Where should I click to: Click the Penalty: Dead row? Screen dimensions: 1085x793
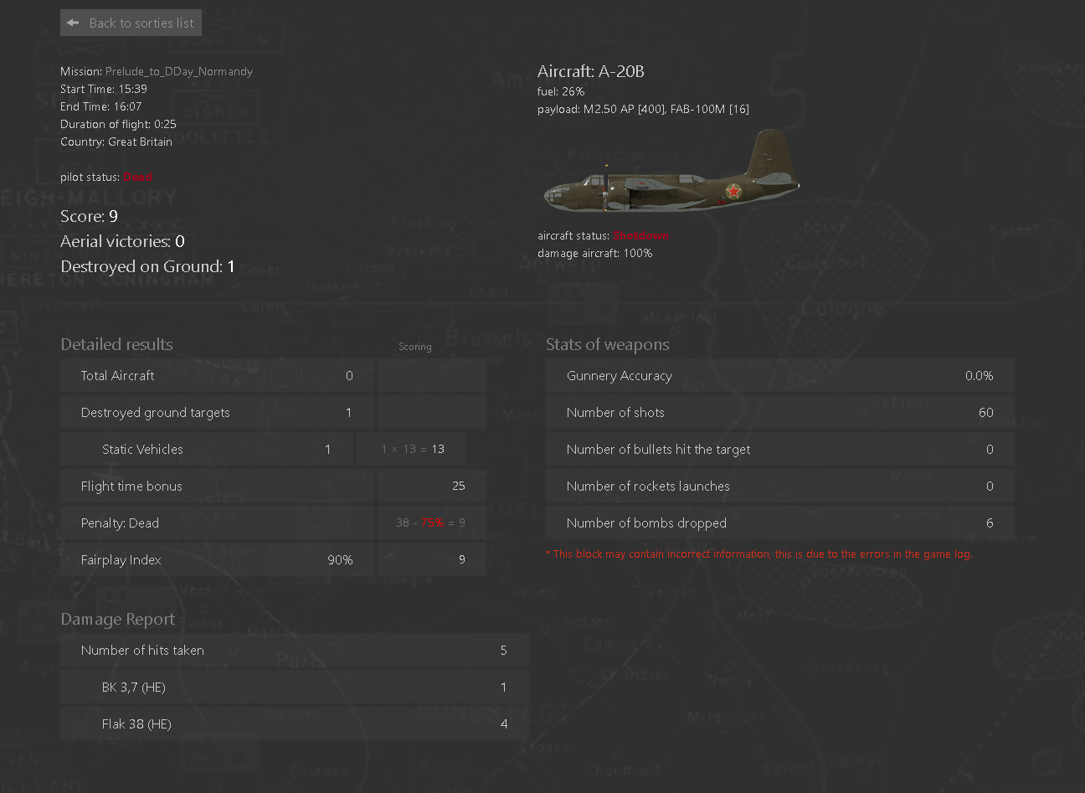pyautogui.click(x=217, y=523)
